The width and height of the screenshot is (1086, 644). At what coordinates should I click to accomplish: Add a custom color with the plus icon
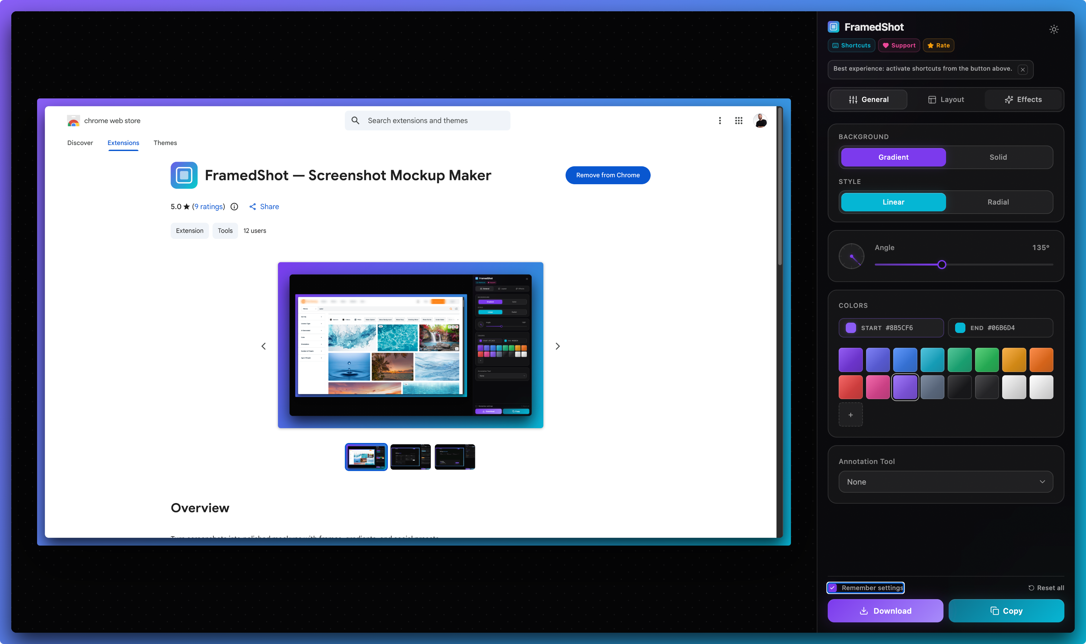pos(851,414)
